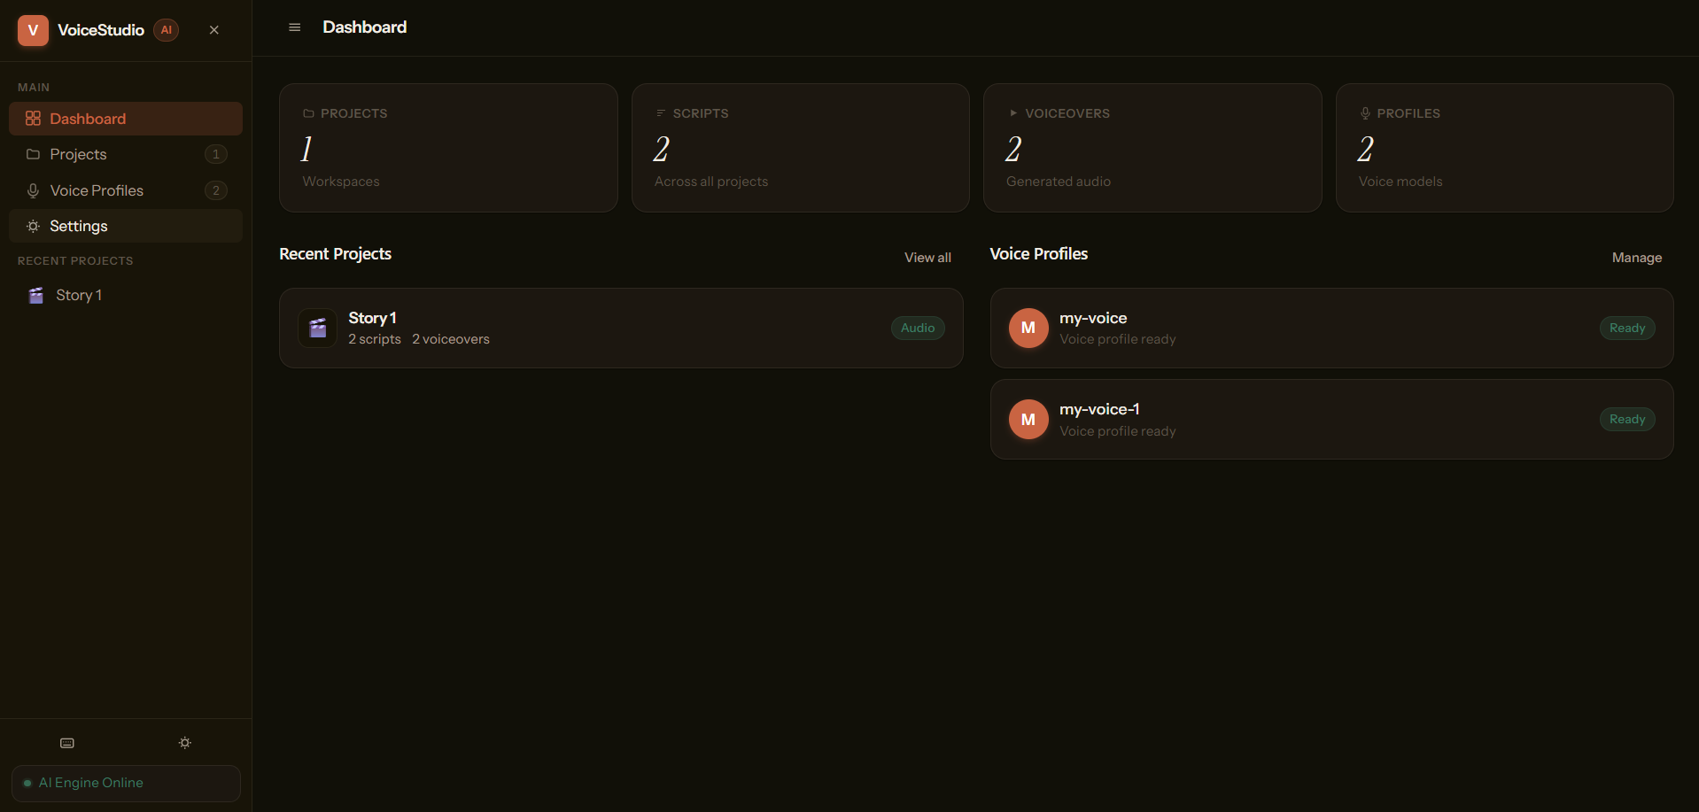
Task: Click the folder icon in Projects card
Action: point(308,113)
